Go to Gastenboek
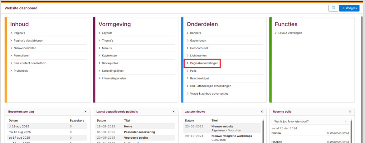This screenshot has height=143, width=365. point(198,41)
